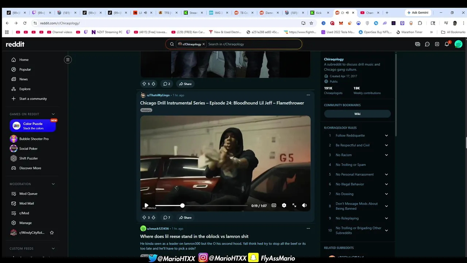Share the Flamethrower instrumental post
This screenshot has width=467, height=263.
[185, 217]
